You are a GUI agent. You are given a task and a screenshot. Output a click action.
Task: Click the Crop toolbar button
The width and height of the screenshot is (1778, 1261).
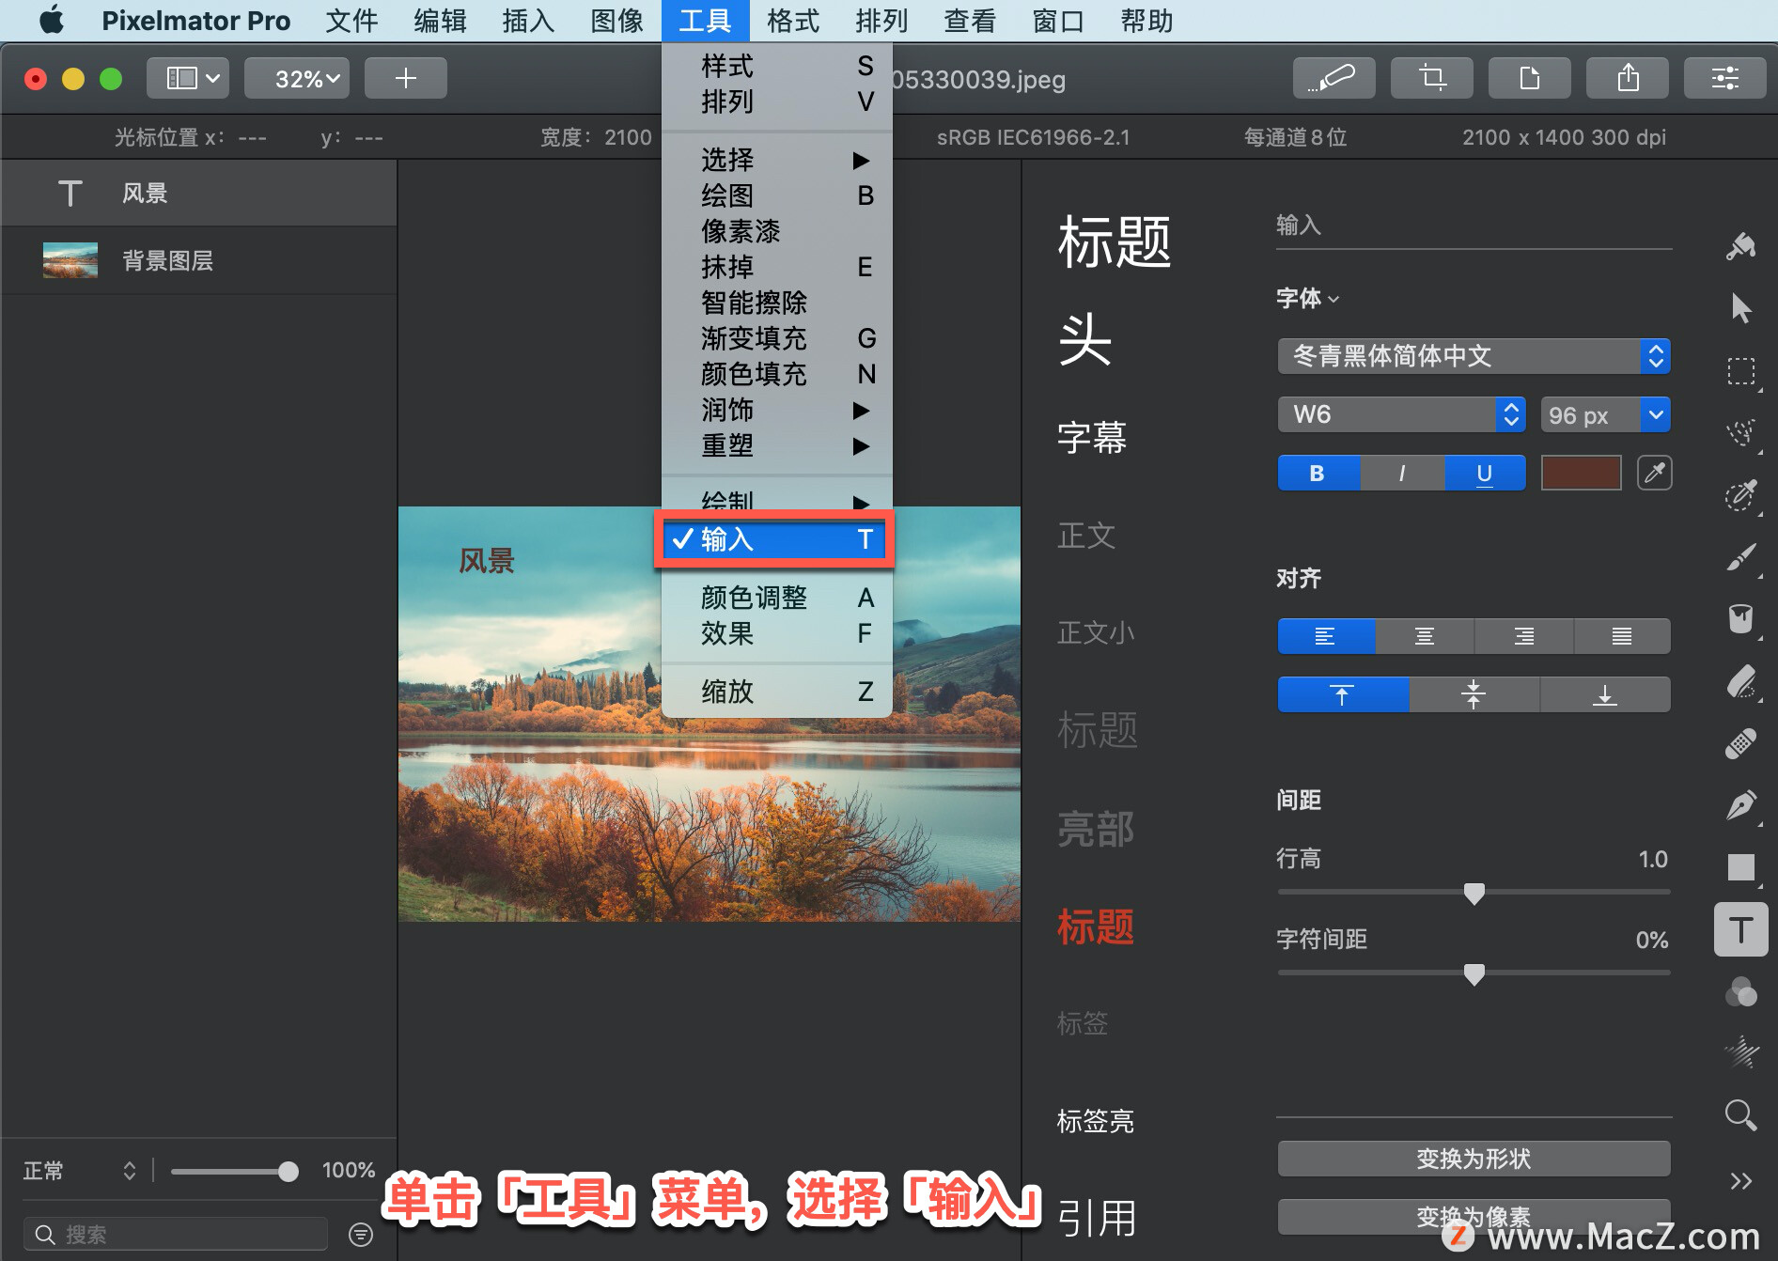1431,78
